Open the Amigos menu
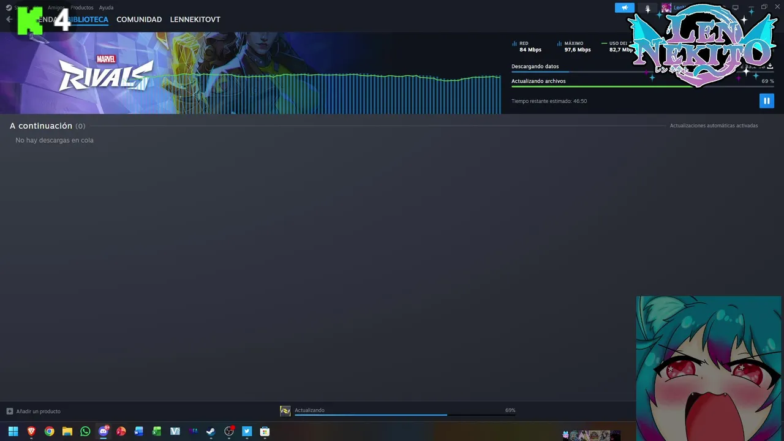This screenshot has height=441, width=784. [x=56, y=7]
